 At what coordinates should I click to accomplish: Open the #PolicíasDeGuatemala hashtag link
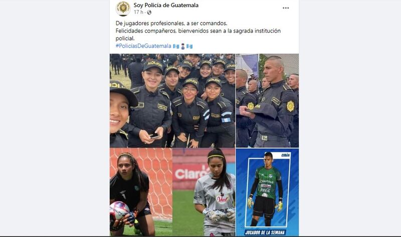click(x=143, y=46)
